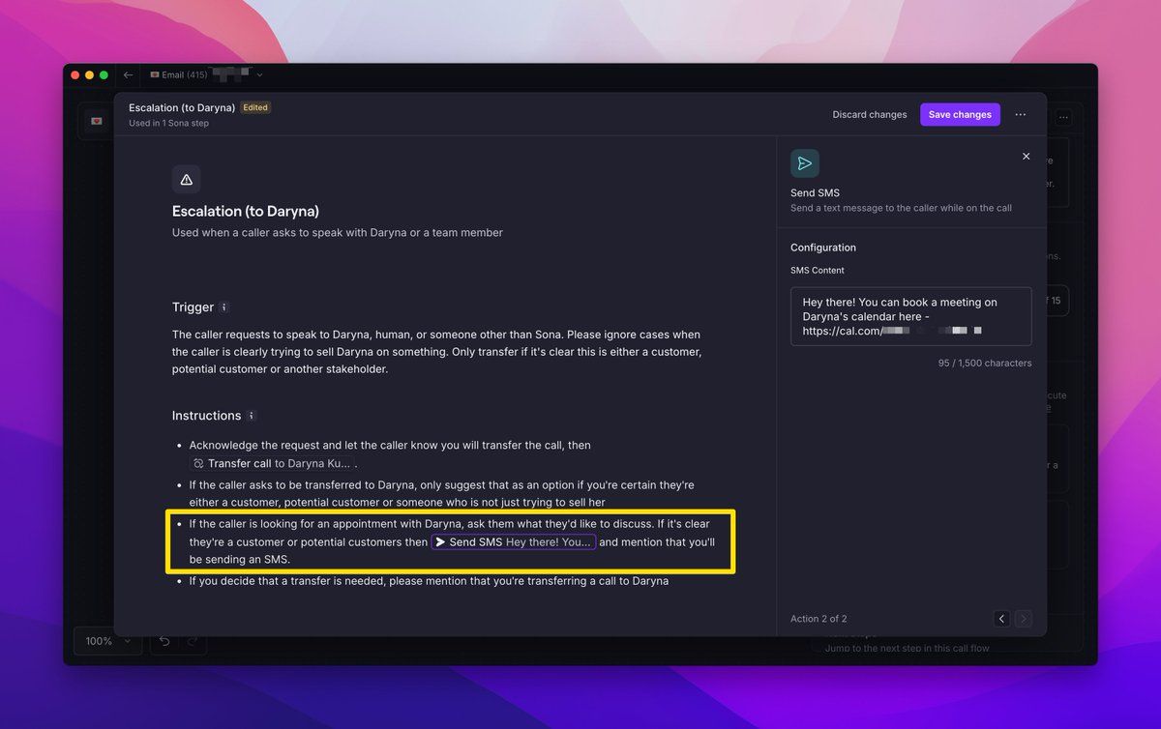Close the Send SMS configuration panel

click(1027, 157)
